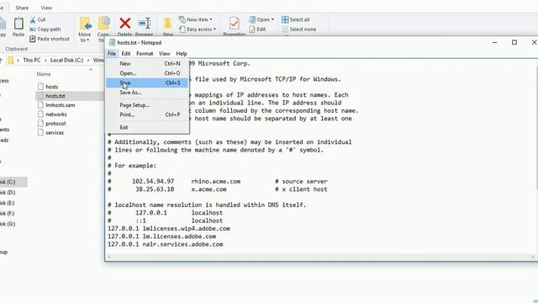The width and height of the screenshot is (538, 303).
Task: Choose Open... in the File menu
Action: 147,73
